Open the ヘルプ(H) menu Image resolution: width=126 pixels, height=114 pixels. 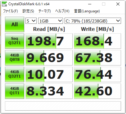62,11
